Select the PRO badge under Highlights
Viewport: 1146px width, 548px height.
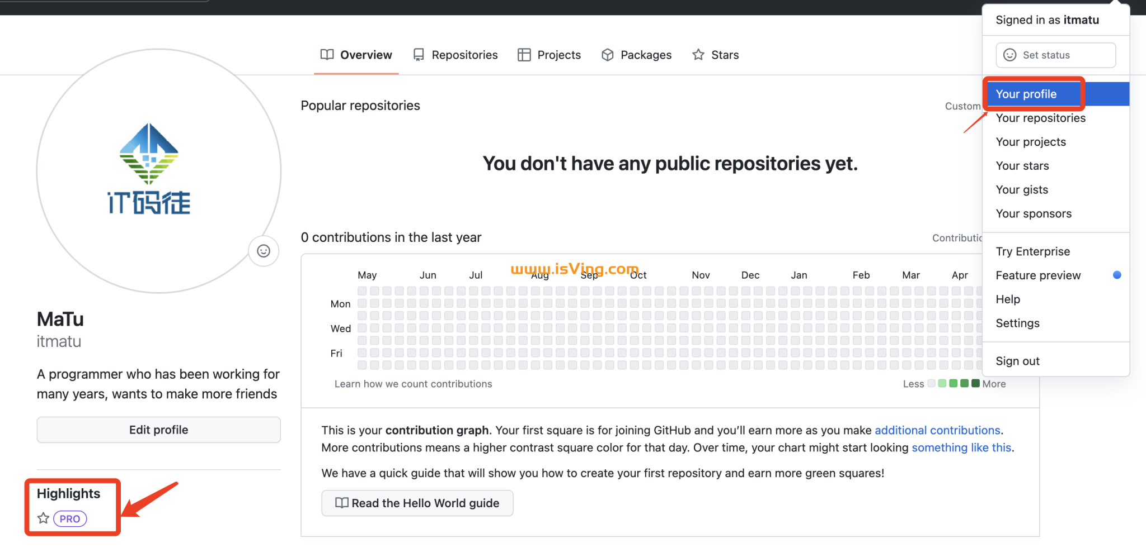pyautogui.click(x=69, y=518)
